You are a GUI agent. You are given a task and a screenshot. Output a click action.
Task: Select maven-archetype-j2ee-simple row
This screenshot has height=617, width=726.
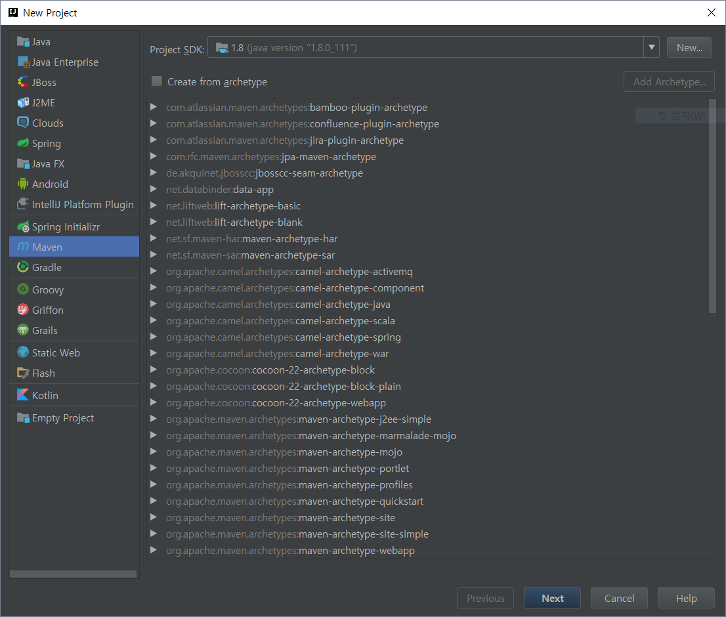coord(428,419)
